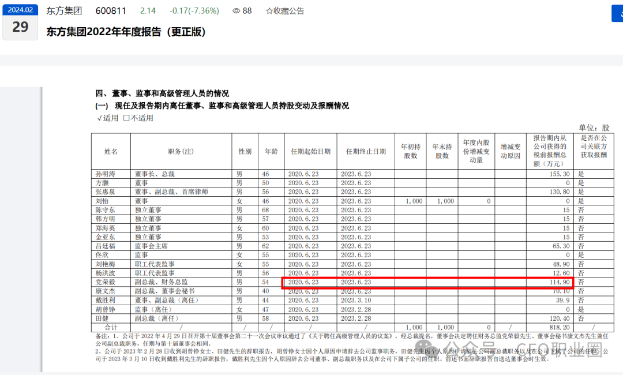Click the pay value 114.90
Image resolution: width=623 pixels, height=375 pixels.
click(560, 282)
